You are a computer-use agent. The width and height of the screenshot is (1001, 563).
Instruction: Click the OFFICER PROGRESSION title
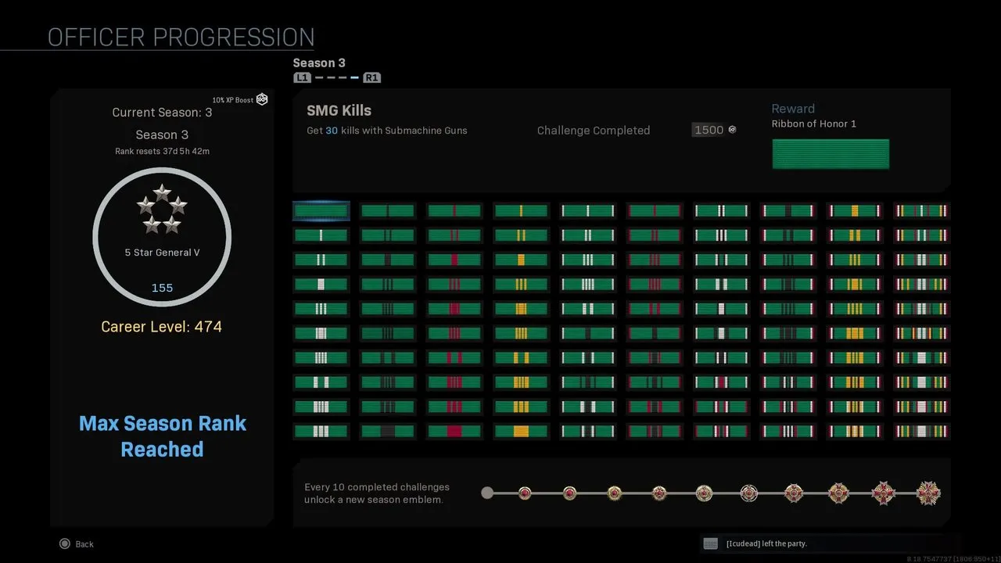181,38
